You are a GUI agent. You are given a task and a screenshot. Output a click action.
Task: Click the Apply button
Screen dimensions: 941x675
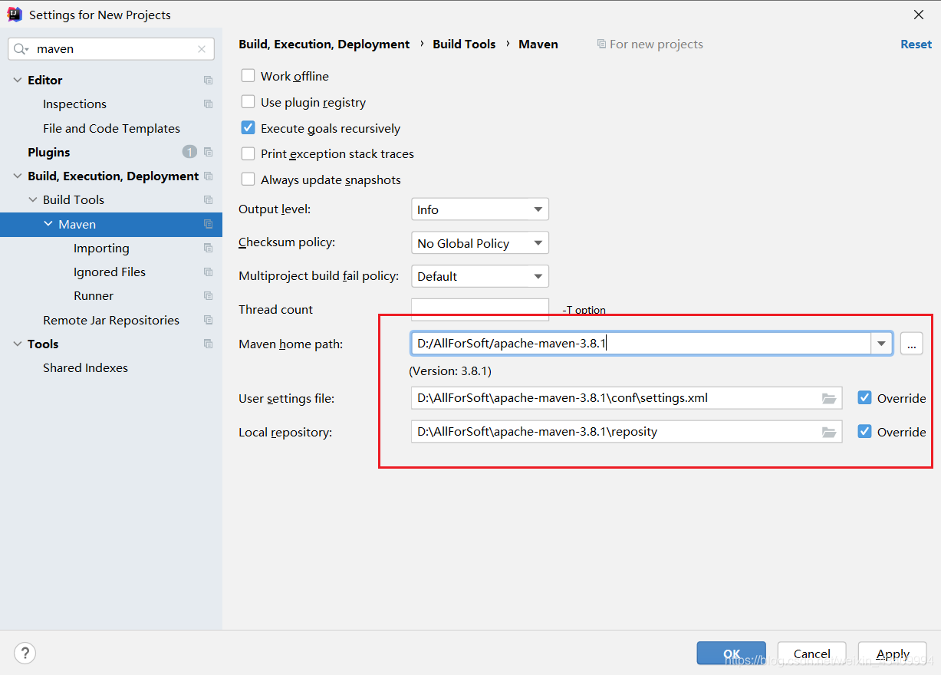coord(893,654)
